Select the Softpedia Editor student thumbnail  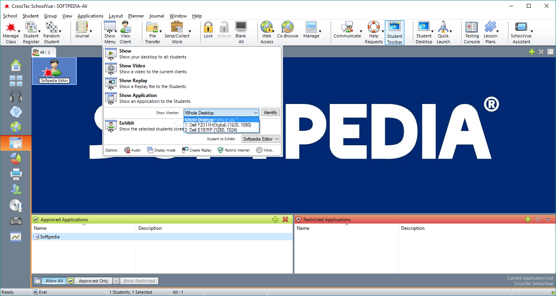54,71
